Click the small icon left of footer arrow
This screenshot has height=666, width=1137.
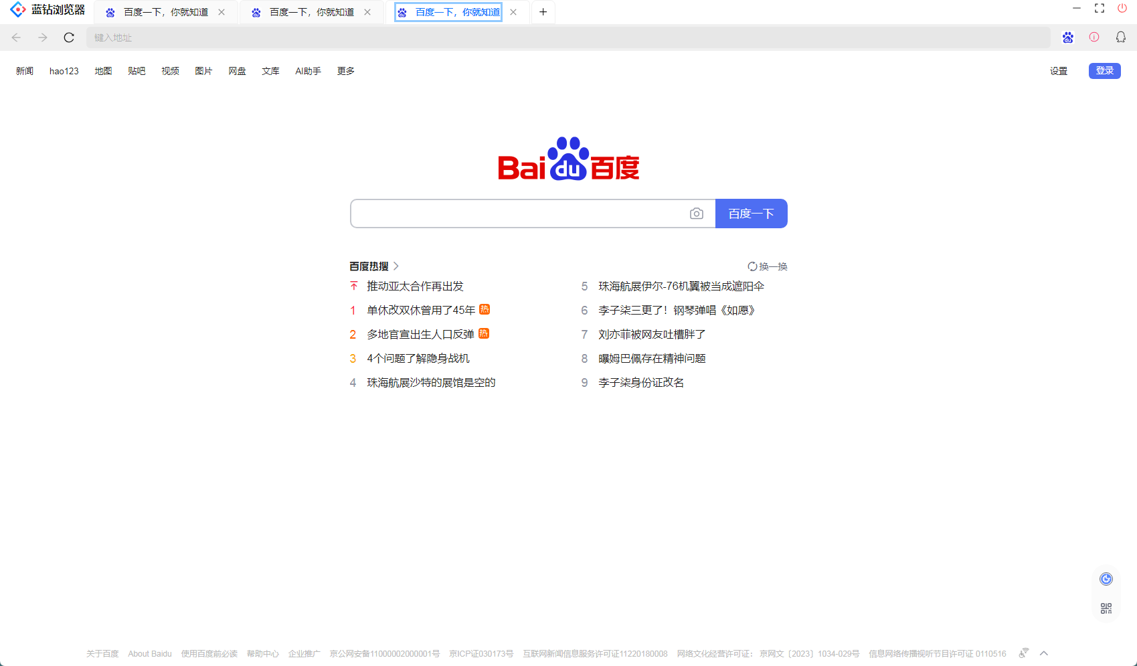tap(1024, 653)
